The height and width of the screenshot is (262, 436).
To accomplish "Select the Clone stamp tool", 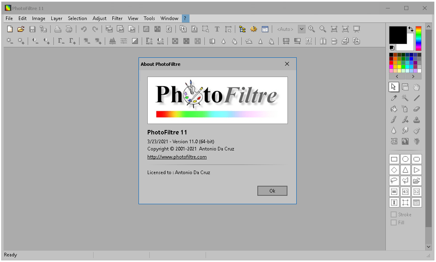I will (416, 120).
